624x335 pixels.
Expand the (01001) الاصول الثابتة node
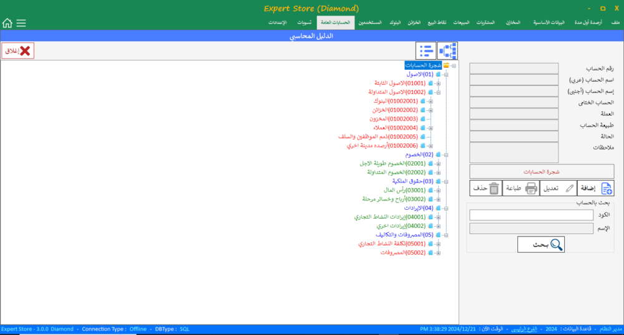pos(438,83)
